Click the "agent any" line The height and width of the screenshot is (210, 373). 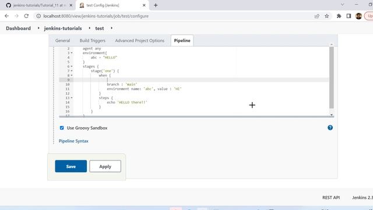pyautogui.click(x=92, y=48)
